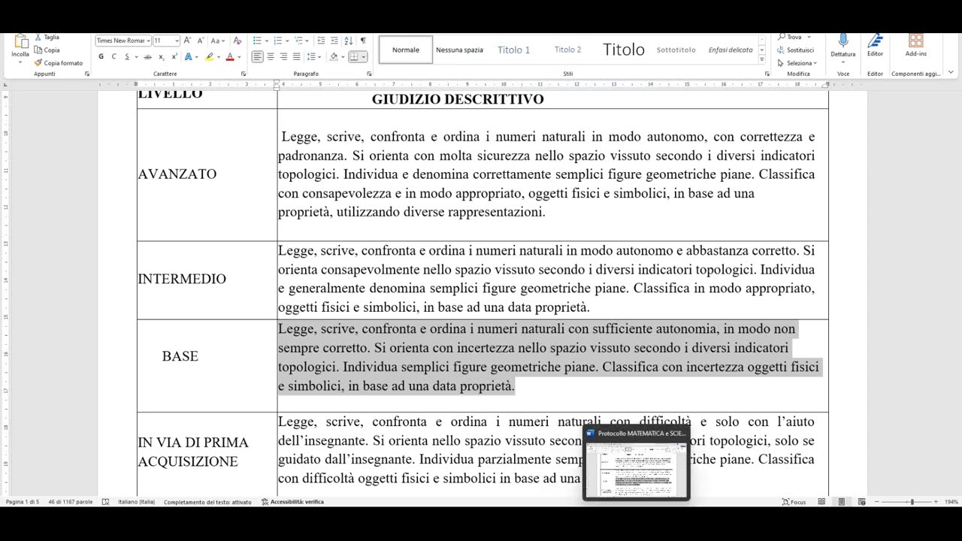Click Italiano (Italia) language indicator
962x541 pixels.
(136, 502)
